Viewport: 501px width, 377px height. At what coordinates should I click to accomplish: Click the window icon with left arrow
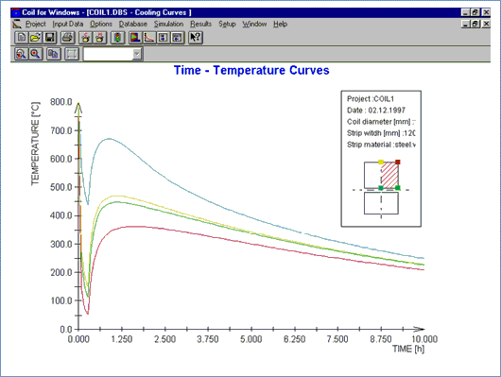click(x=178, y=38)
